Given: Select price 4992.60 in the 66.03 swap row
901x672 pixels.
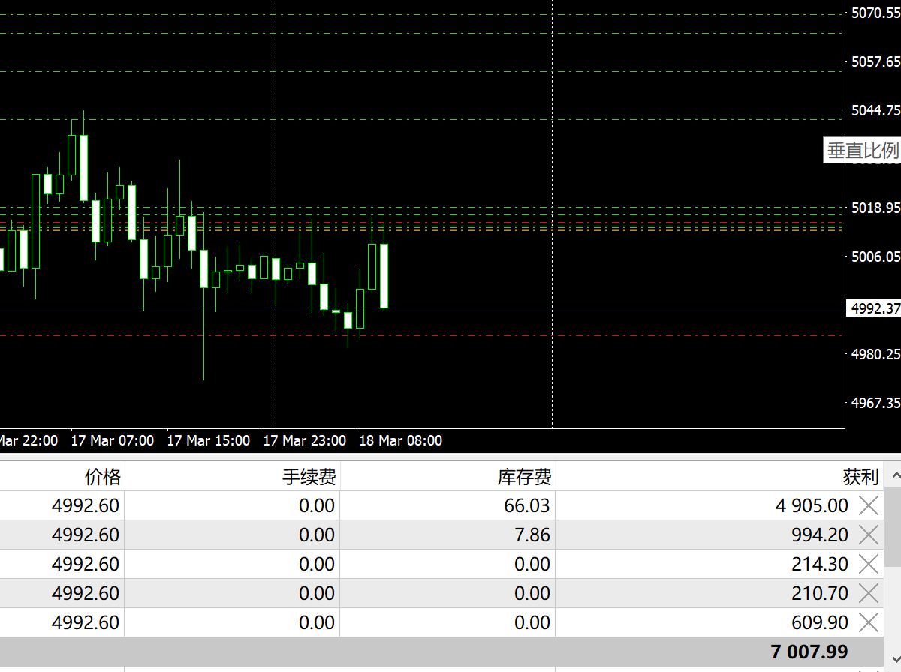Looking at the screenshot, I should [x=86, y=506].
